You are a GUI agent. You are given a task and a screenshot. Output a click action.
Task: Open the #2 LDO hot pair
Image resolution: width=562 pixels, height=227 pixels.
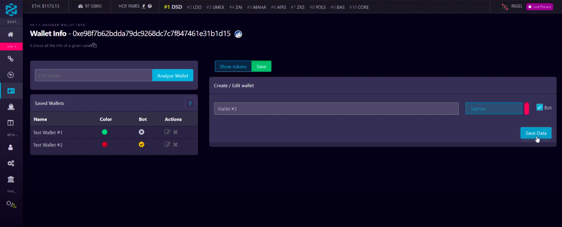point(194,7)
